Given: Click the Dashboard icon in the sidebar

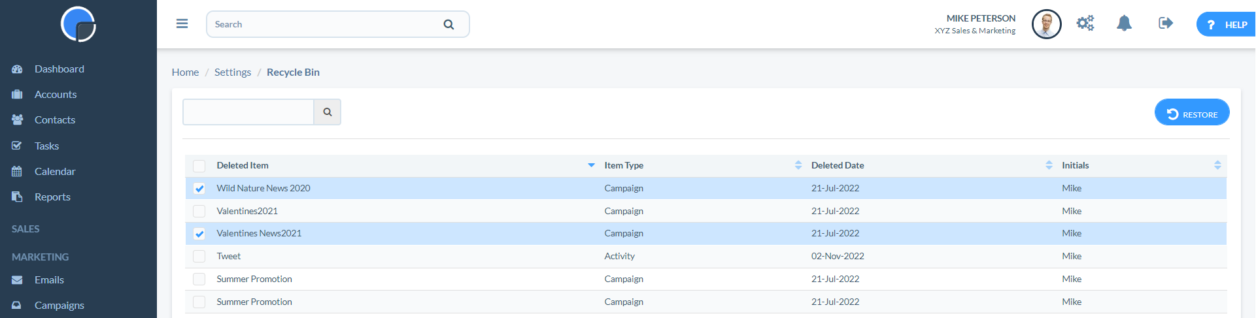Looking at the screenshot, I should [x=17, y=69].
